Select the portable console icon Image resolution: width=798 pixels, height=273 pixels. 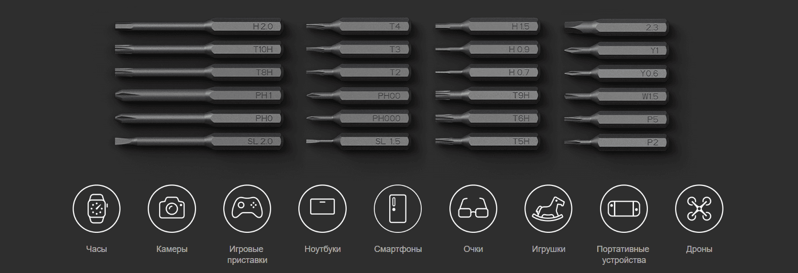[x=623, y=209]
